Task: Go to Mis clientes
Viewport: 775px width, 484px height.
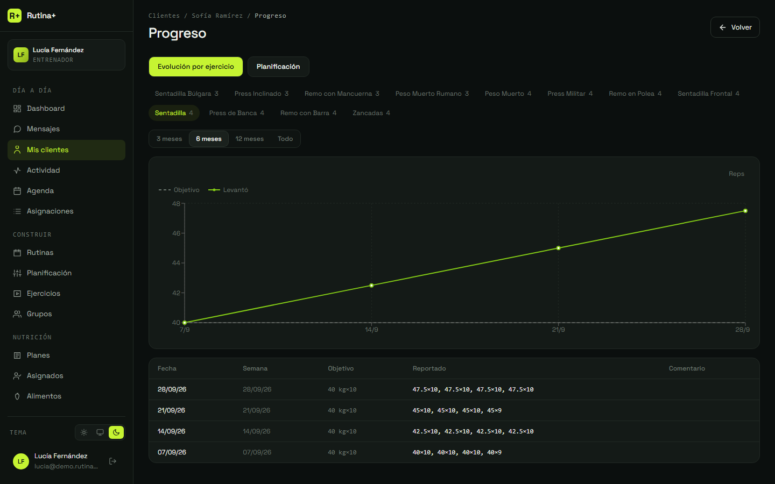Action: [x=66, y=150]
